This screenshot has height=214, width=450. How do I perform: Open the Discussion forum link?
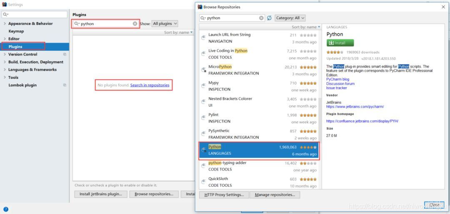[x=340, y=83]
